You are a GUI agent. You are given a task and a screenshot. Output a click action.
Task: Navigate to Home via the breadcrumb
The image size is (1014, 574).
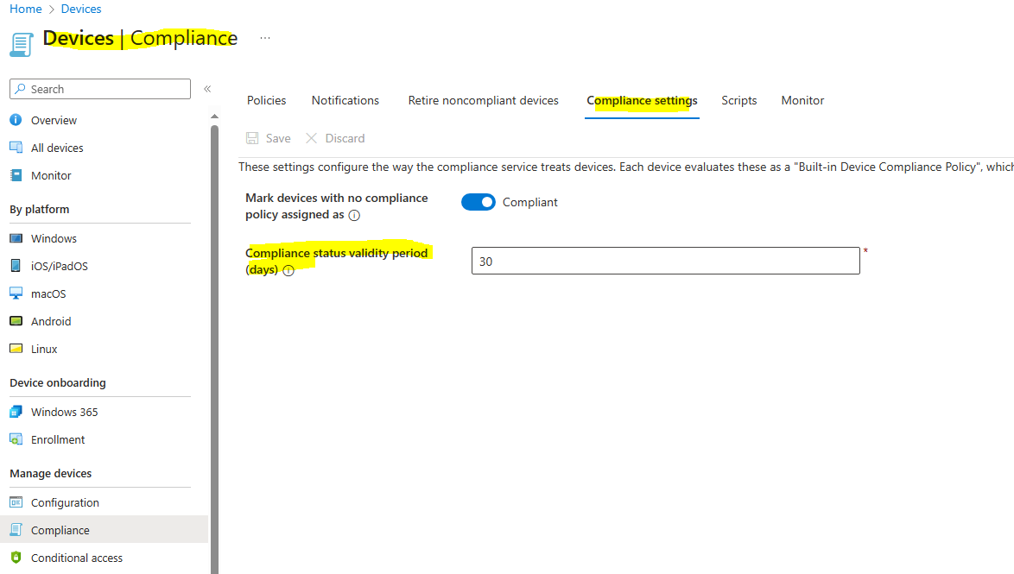point(25,9)
